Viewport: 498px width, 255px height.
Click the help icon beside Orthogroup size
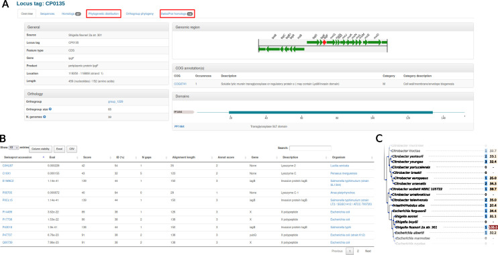[x=50, y=109]
